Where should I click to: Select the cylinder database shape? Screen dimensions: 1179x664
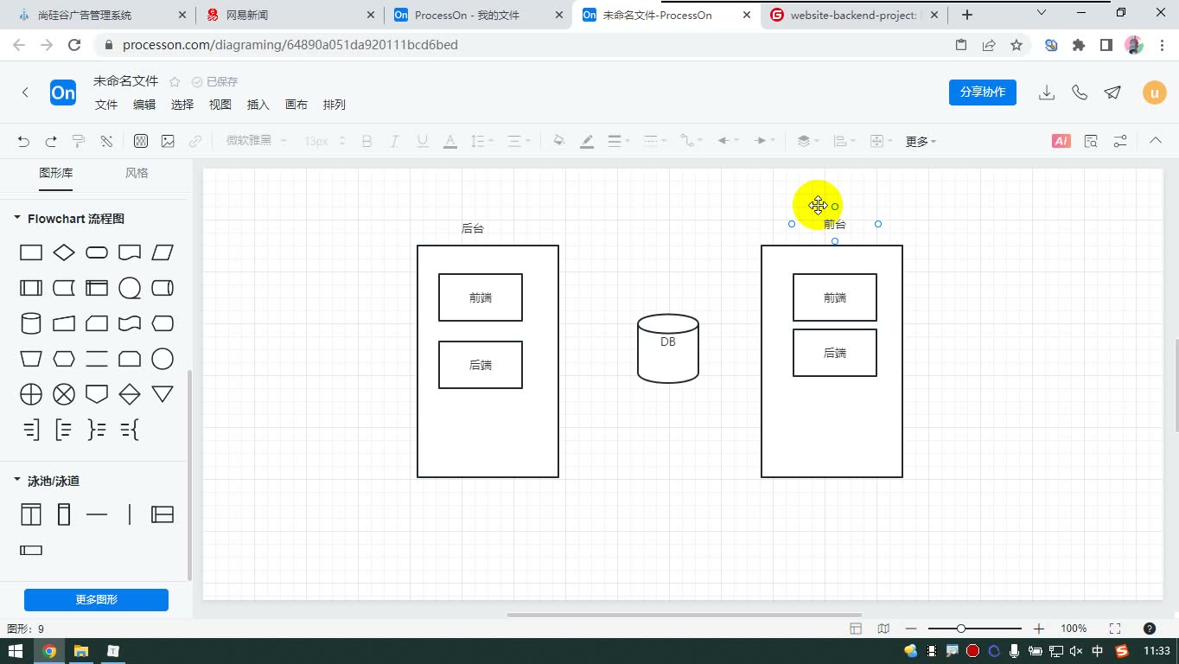click(31, 323)
